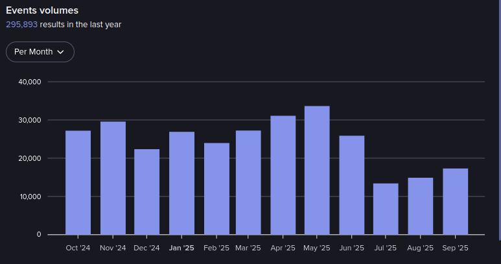Select the Oct '24 bar
Screen dimensions: 501x264
click(x=78, y=182)
